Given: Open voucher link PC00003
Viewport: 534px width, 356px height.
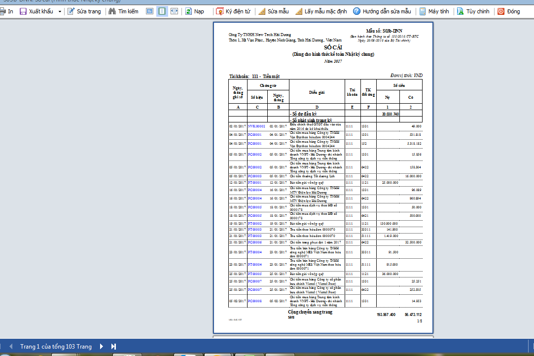Looking at the screenshot, I should tap(255, 176).
